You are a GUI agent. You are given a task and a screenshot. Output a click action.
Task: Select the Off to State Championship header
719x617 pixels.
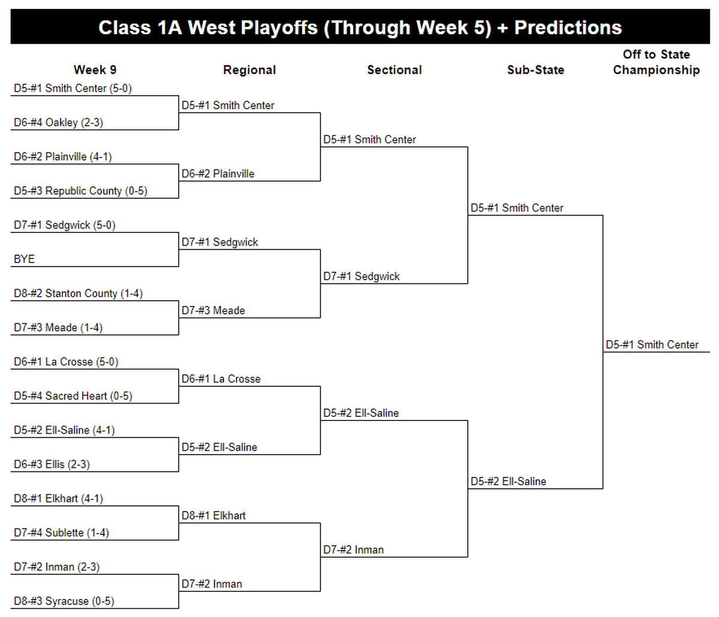[656, 62]
